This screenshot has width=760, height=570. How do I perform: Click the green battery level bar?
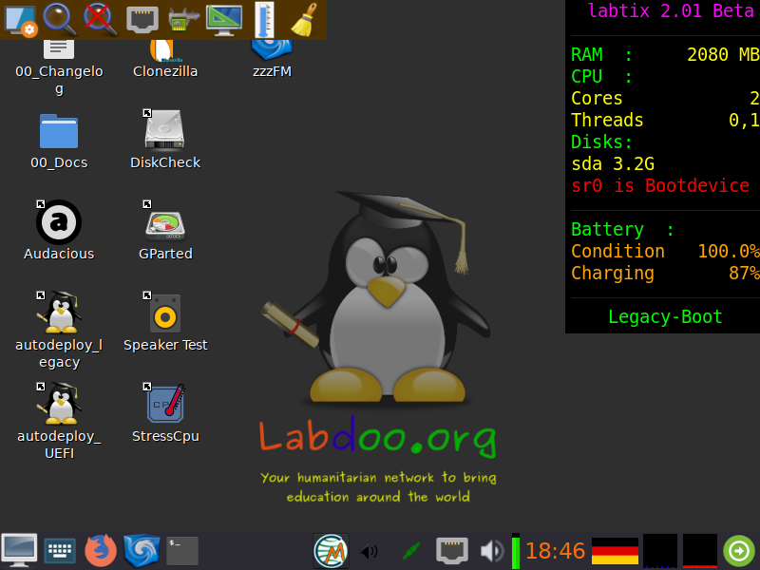516,551
